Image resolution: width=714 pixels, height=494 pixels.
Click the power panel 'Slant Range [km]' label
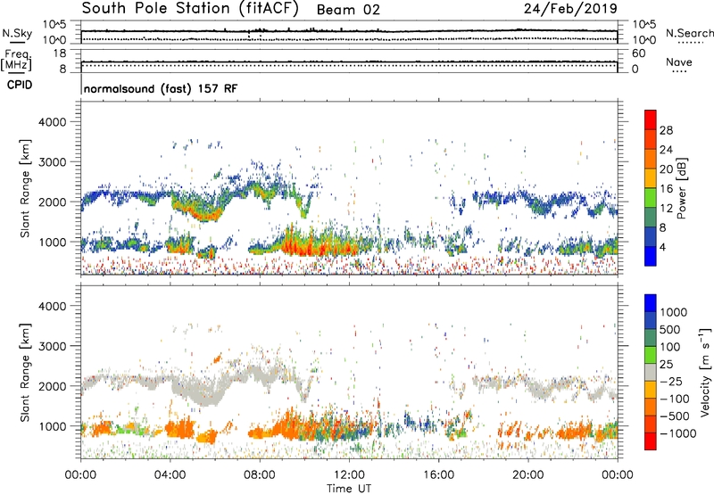point(25,188)
